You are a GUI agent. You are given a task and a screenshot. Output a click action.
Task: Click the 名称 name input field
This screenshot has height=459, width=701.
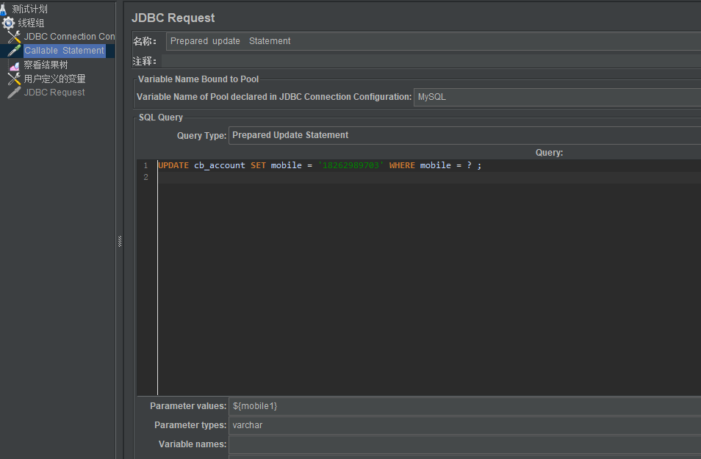434,41
